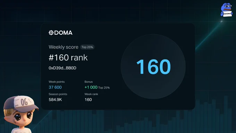Click the large blue 160 in circle
Image resolution: width=236 pixels, height=133 pixels.
pyautogui.click(x=153, y=67)
